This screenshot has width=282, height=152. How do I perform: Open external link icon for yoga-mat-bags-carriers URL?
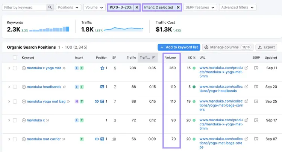[x=246, y=101]
